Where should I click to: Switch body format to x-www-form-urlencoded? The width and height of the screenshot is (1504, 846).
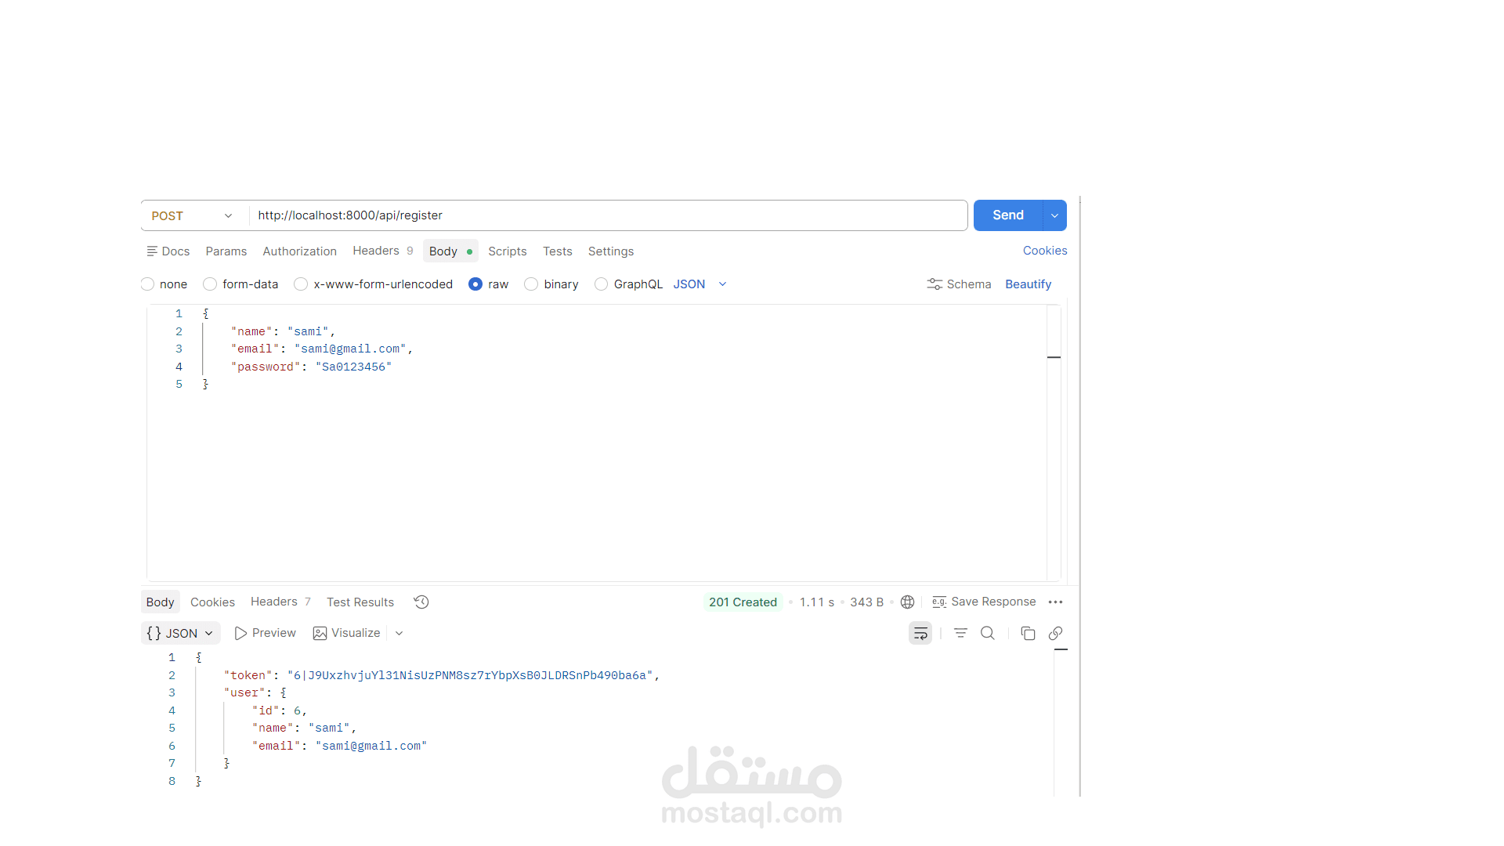point(301,284)
